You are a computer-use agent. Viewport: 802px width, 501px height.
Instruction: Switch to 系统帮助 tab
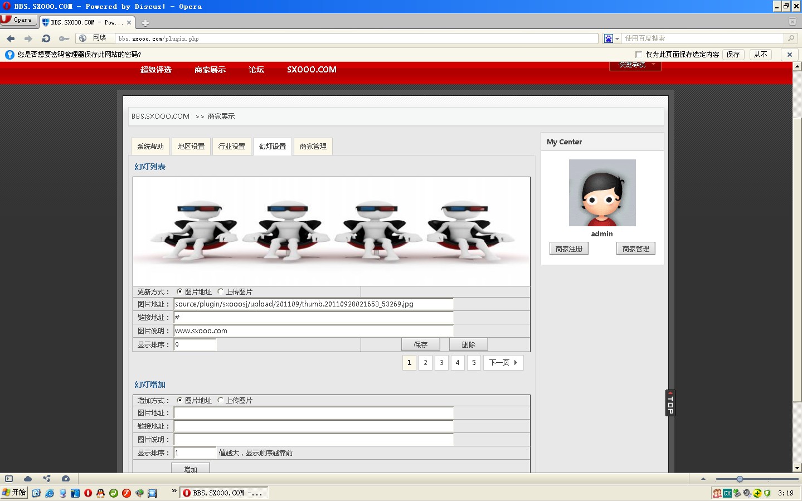click(150, 147)
